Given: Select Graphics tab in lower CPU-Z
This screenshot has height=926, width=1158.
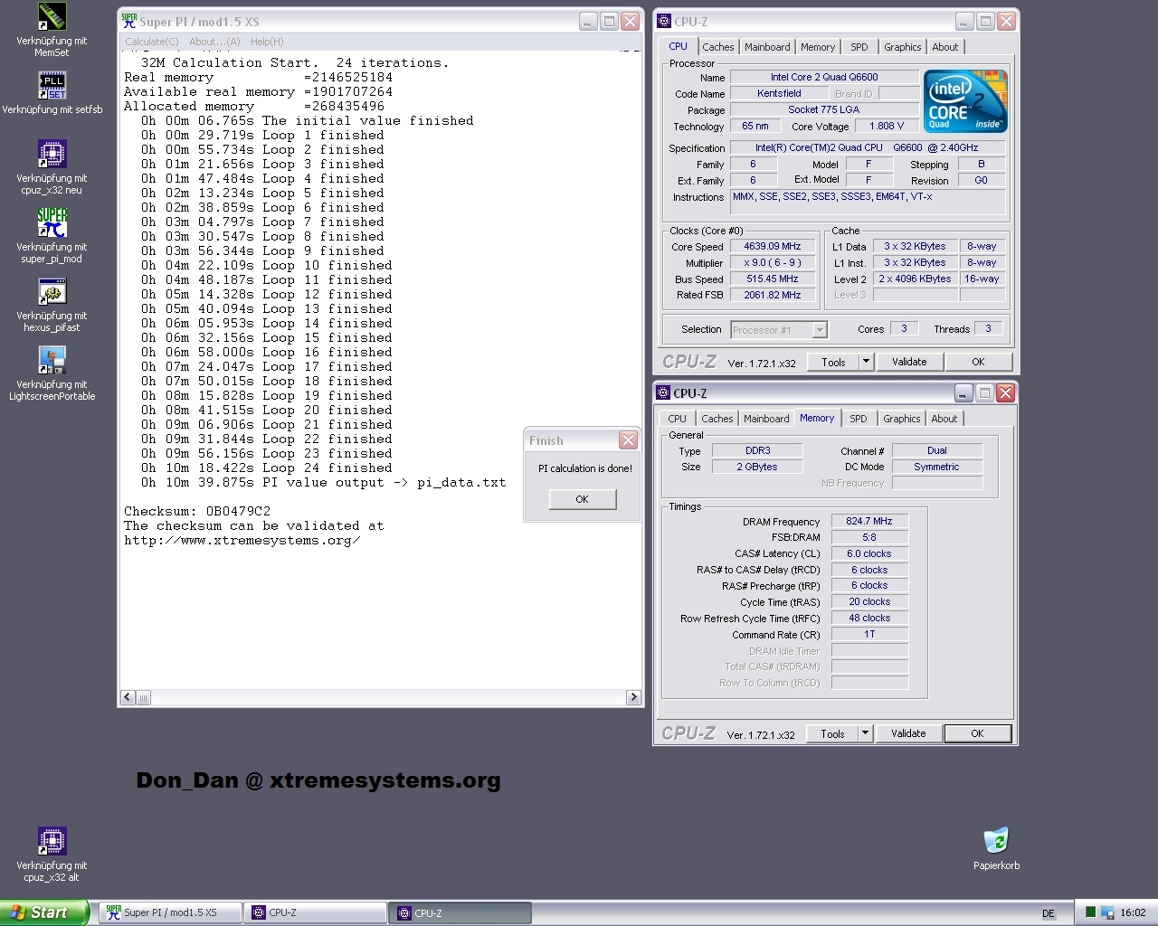Looking at the screenshot, I should click(902, 419).
